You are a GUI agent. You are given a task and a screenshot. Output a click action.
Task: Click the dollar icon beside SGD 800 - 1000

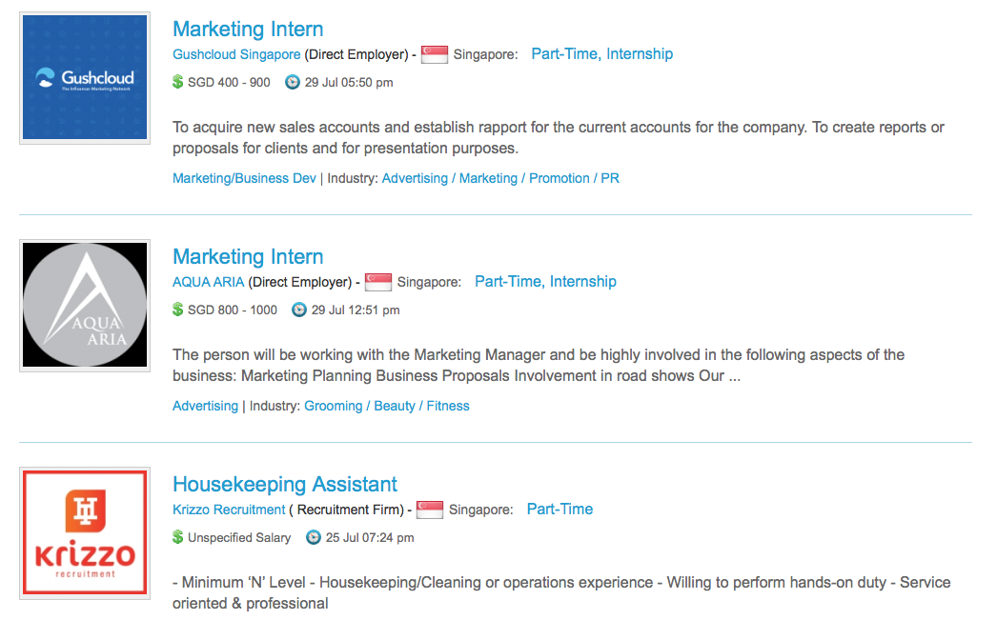[178, 310]
